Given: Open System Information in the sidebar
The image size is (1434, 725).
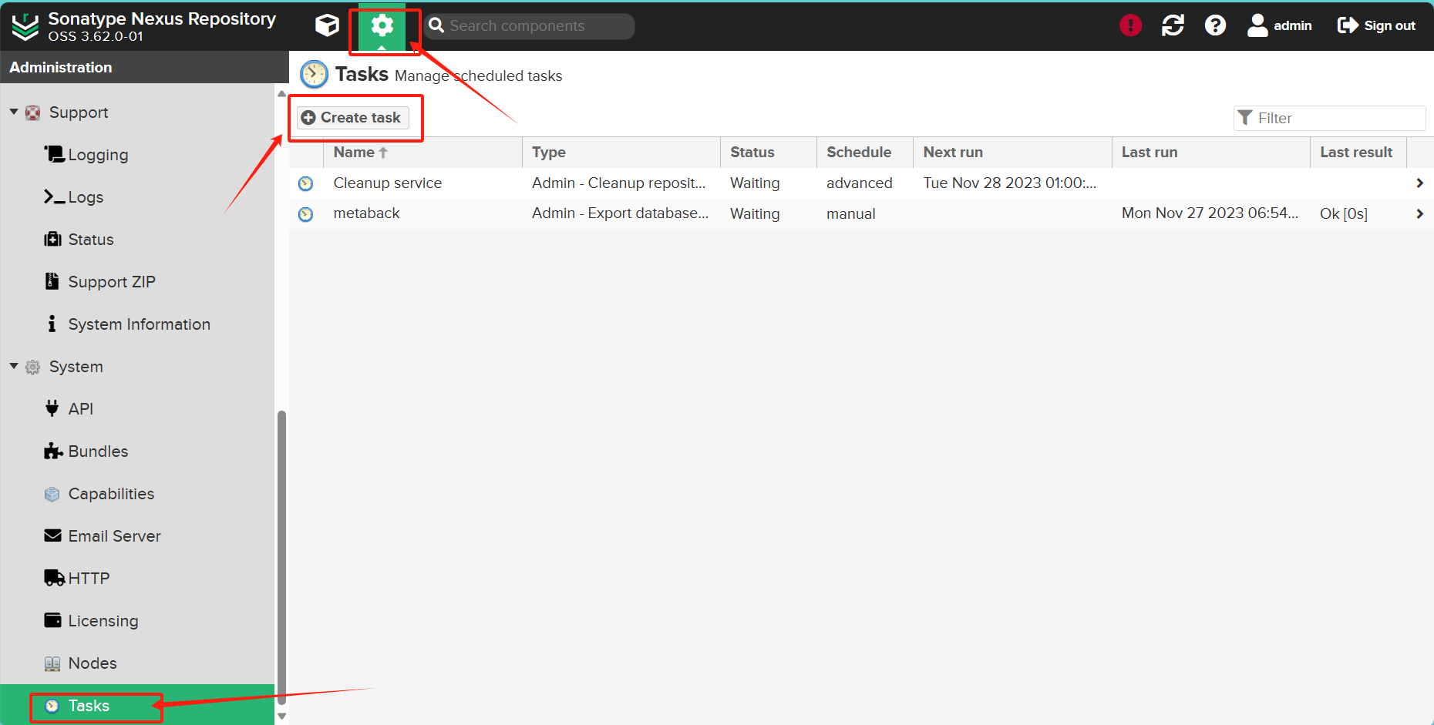Looking at the screenshot, I should tap(139, 324).
